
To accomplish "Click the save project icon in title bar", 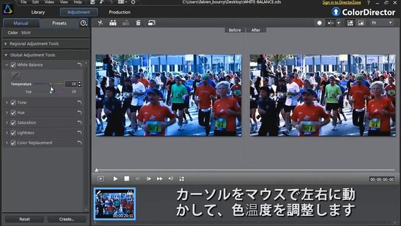I will tap(93, 2).
